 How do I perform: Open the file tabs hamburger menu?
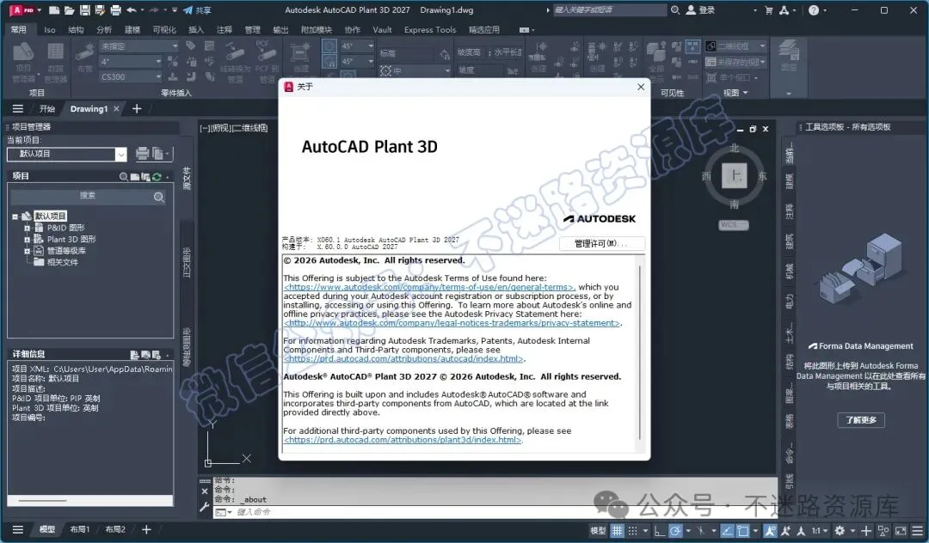(18, 109)
